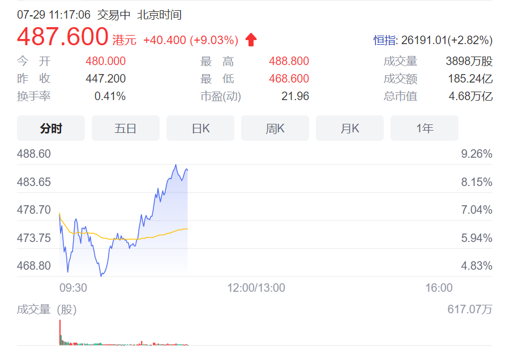This screenshot has height=350, width=523.
Task: Click the red up-arrow price change icon
Action: pos(251,40)
